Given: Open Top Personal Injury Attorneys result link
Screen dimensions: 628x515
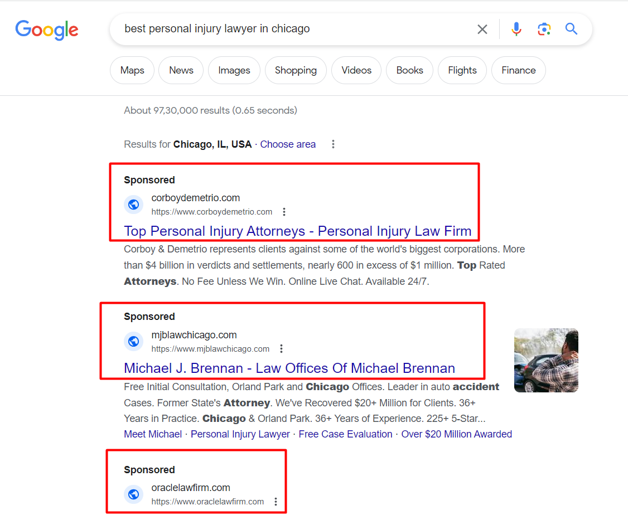Looking at the screenshot, I should (298, 231).
